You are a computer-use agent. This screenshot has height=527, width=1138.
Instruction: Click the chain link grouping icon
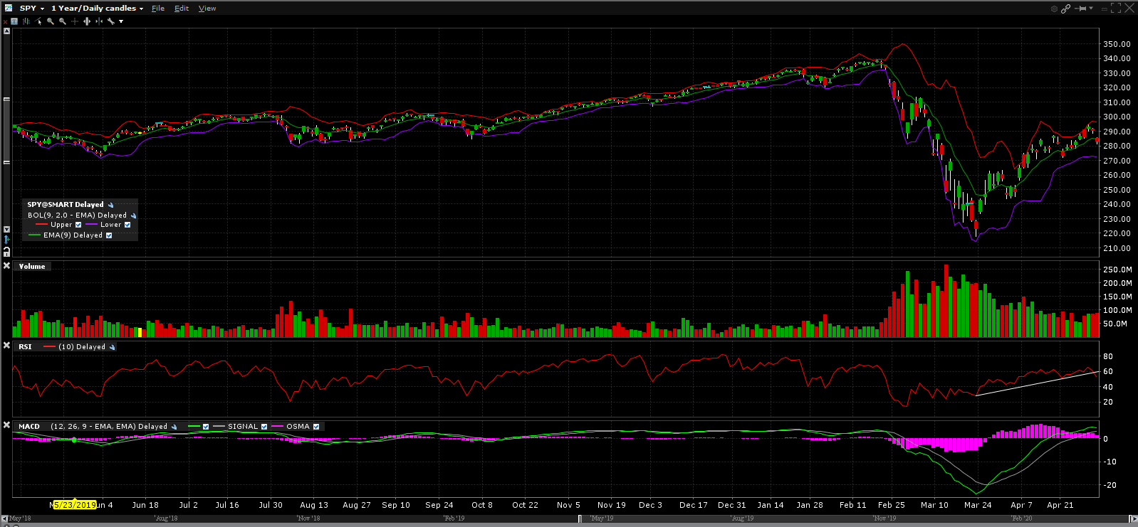pyautogui.click(x=1065, y=9)
